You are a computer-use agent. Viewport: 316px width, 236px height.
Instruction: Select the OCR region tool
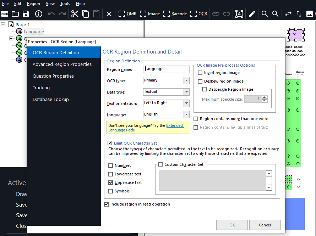tap(199, 14)
